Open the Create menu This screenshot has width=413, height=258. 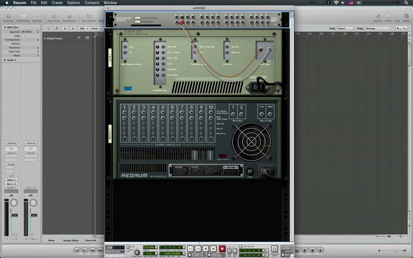pyautogui.click(x=57, y=3)
